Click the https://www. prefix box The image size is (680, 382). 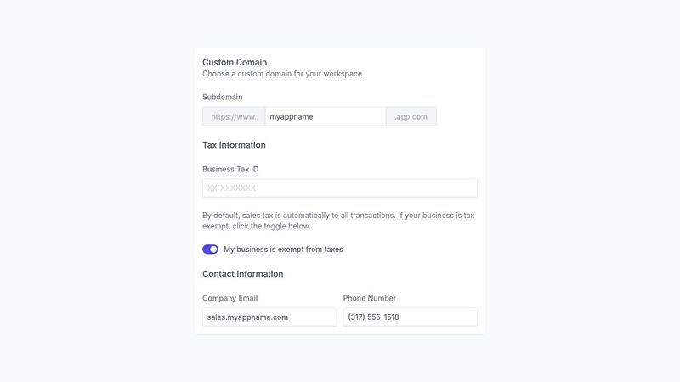[234, 116]
